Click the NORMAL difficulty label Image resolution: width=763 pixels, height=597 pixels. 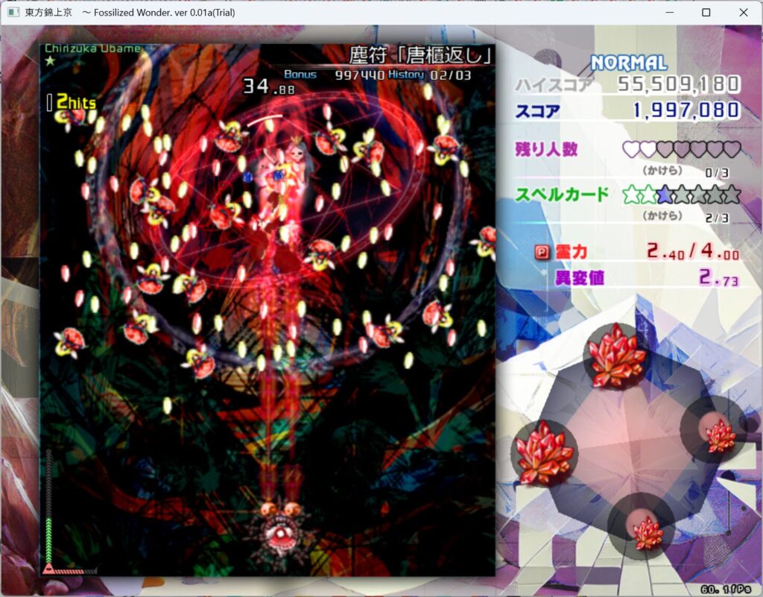[628, 63]
